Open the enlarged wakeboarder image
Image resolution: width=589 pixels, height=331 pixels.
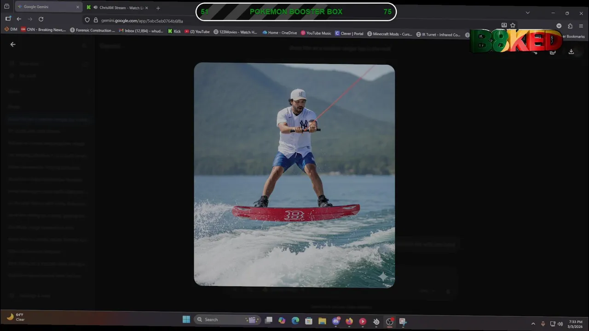tap(294, 175)
